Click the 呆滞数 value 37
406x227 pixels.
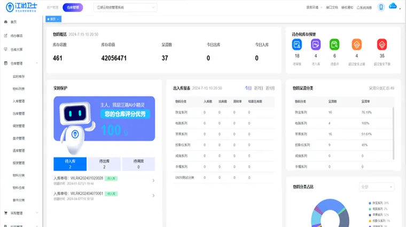(165, 58)
